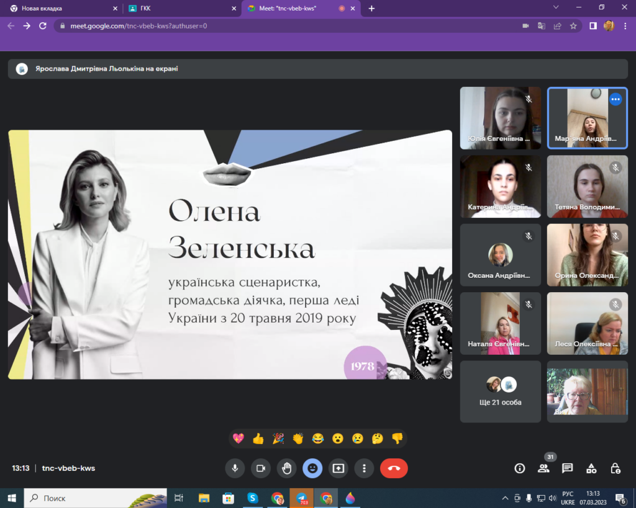The width and height of the screenshot is (636, 508).
Task: Open the Ще 21 особа participants tile
Action: pyautogui.click(x=501, y=391)
